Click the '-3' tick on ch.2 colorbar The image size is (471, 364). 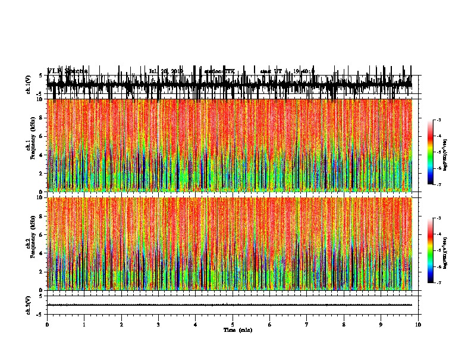(438, 218)
